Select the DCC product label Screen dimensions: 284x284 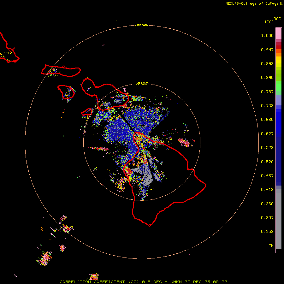tap(277, 19)
